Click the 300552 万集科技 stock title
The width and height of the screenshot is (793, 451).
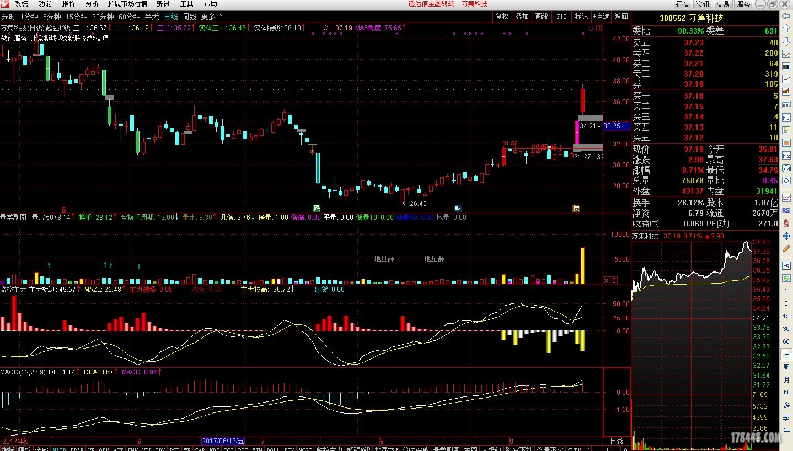click(691, 18)
